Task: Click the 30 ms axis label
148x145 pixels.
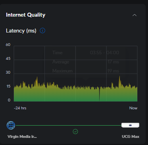Action: (8, 72)
